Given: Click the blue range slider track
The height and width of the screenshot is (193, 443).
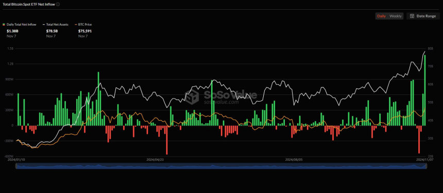Looking at the screenshot, I should coord(221,166).
